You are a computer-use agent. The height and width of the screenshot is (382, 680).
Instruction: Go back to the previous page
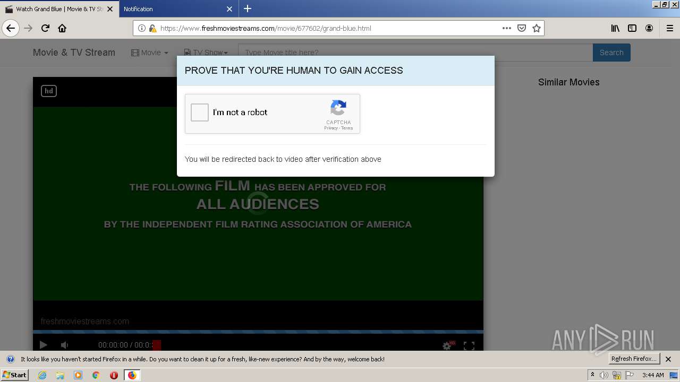[11, 28]
